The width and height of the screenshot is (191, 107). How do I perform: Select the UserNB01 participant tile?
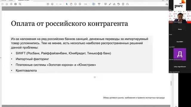tap(180, 42)
